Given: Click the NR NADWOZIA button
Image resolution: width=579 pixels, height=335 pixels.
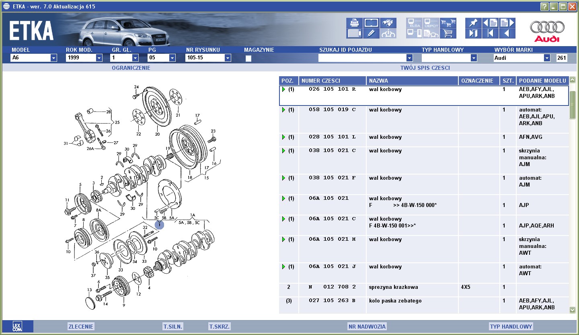Looking at the screenshot, I should pyautogui.click(x=367, y=327).
